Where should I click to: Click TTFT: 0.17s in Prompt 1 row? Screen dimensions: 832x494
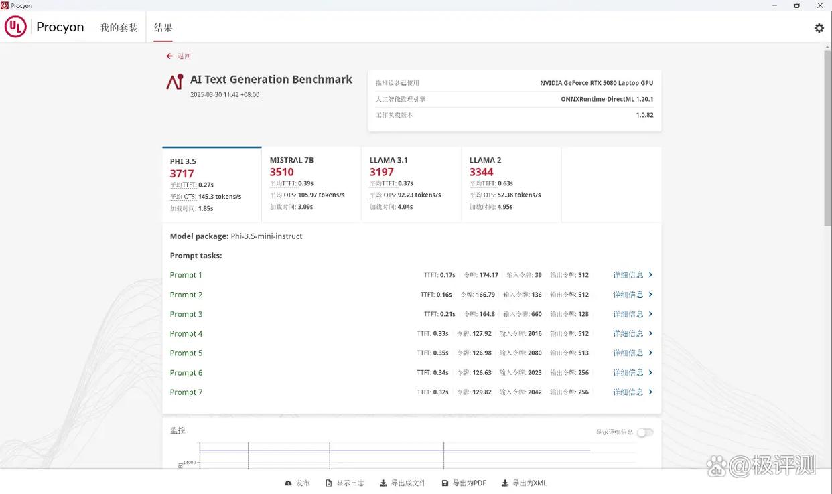pyautogui.click(x=439, y=275)
